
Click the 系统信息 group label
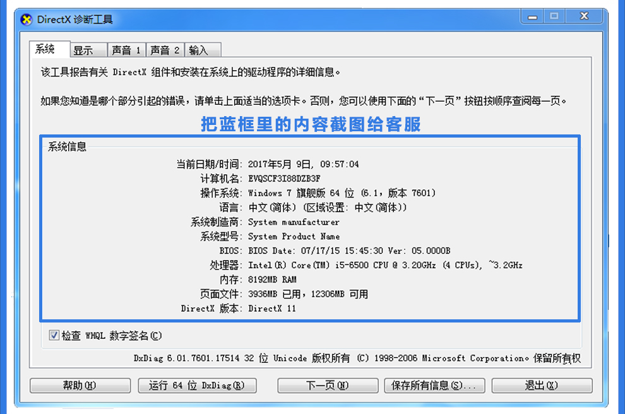[x=67, y=146]
